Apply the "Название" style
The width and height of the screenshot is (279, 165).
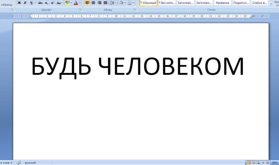222,3
